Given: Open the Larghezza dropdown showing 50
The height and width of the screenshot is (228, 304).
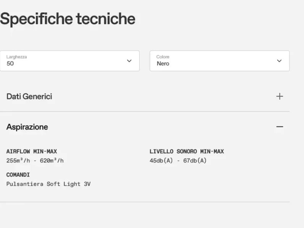Looking at the screenshot, I should point(70,61).
